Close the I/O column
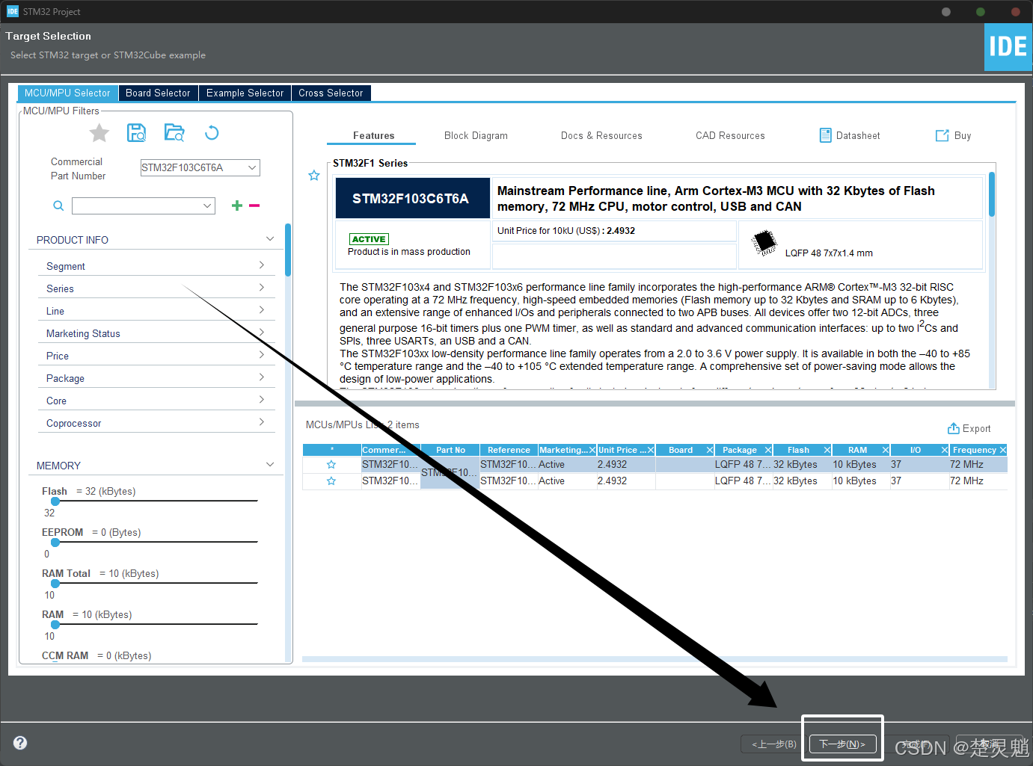Screen dimensions: 1033x766 pos(945,450)
